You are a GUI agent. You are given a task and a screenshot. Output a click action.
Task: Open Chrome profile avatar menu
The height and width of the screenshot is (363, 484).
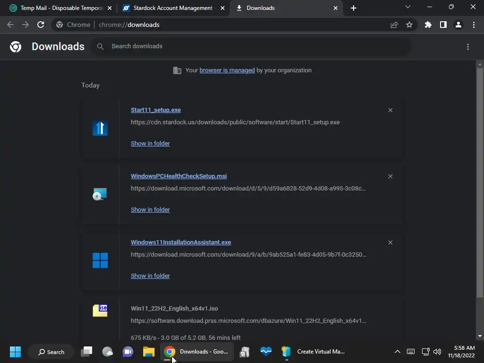point(458,25)
